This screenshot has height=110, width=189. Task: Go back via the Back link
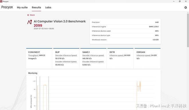[31, 15]
